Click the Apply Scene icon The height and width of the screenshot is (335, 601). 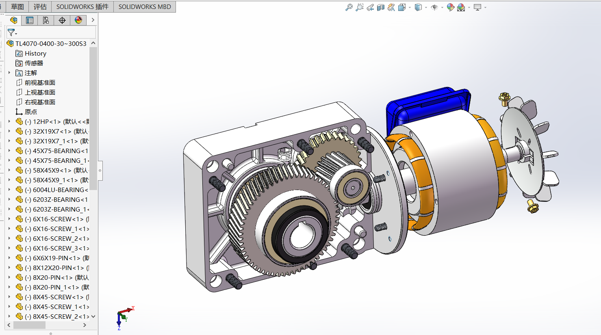[461, 7]
